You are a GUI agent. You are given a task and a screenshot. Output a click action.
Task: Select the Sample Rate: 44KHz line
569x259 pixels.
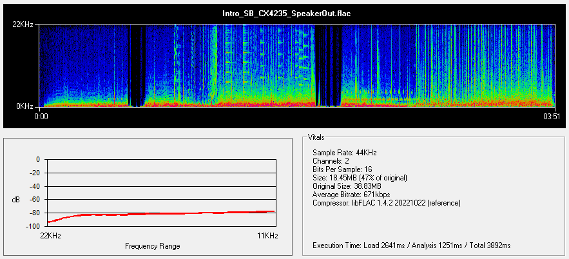345,153
